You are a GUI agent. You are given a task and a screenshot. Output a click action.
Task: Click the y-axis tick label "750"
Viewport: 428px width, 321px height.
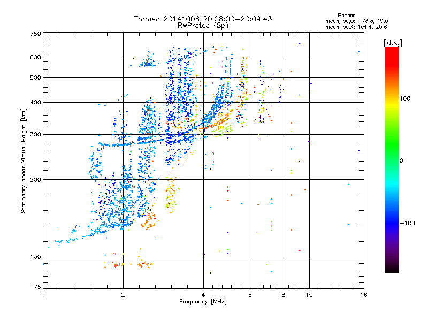click(36, 34)
